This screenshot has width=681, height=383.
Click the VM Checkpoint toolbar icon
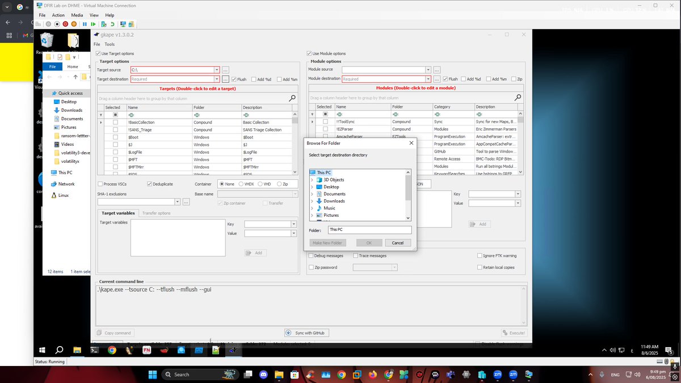click(x=103, y=24)
